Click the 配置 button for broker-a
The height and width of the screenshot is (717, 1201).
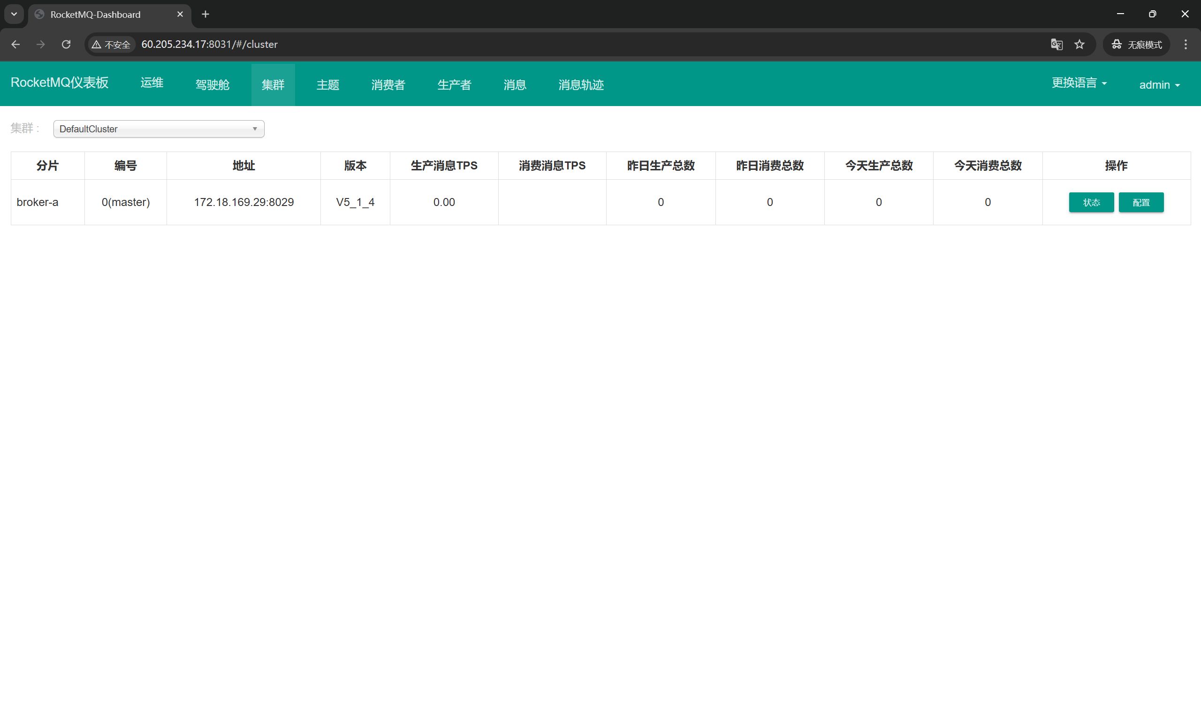pos(1140,202)
